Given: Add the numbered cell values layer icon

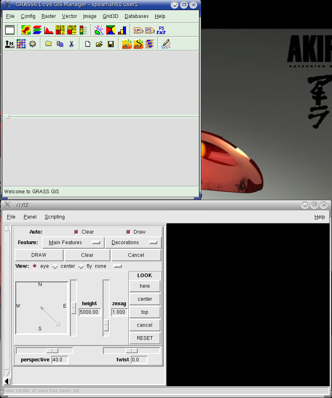Looking at the screenshot, I should (60, 30).
